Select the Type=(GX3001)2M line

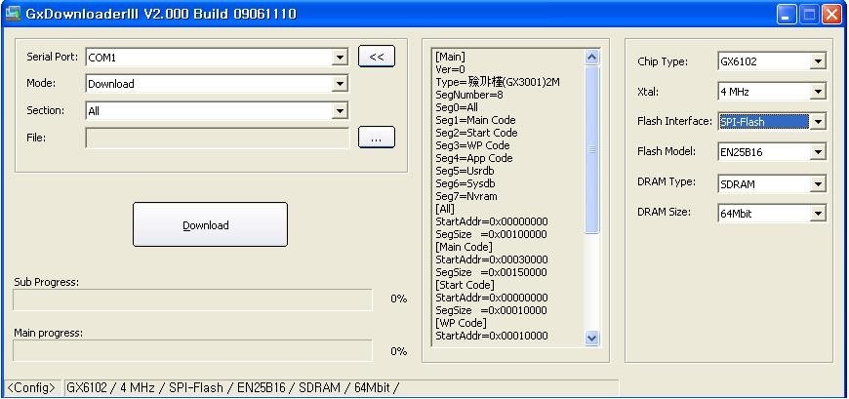[498, 82]
